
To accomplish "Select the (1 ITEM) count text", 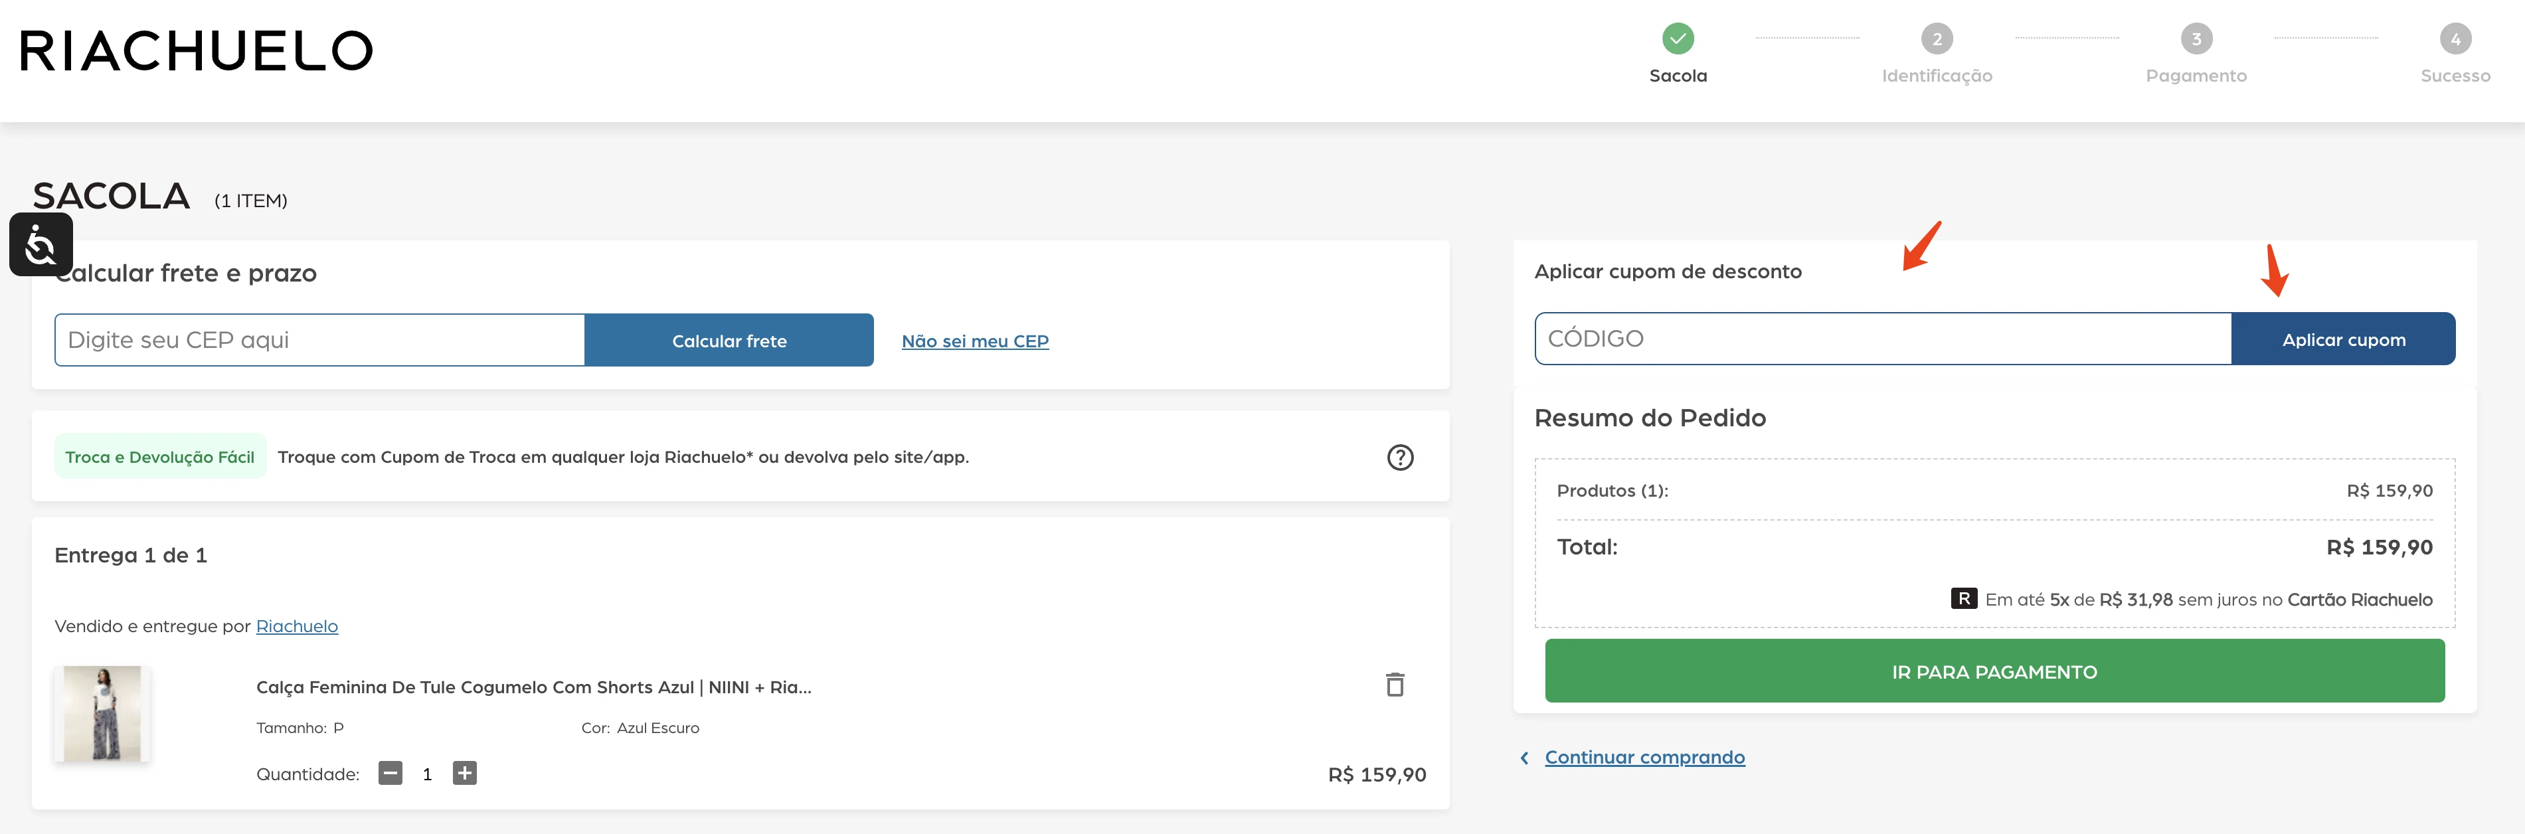I will coord(251,201).
